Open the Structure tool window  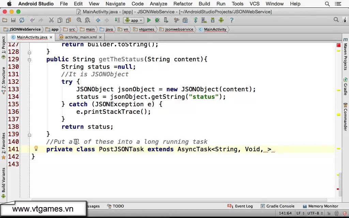point(3,80)
